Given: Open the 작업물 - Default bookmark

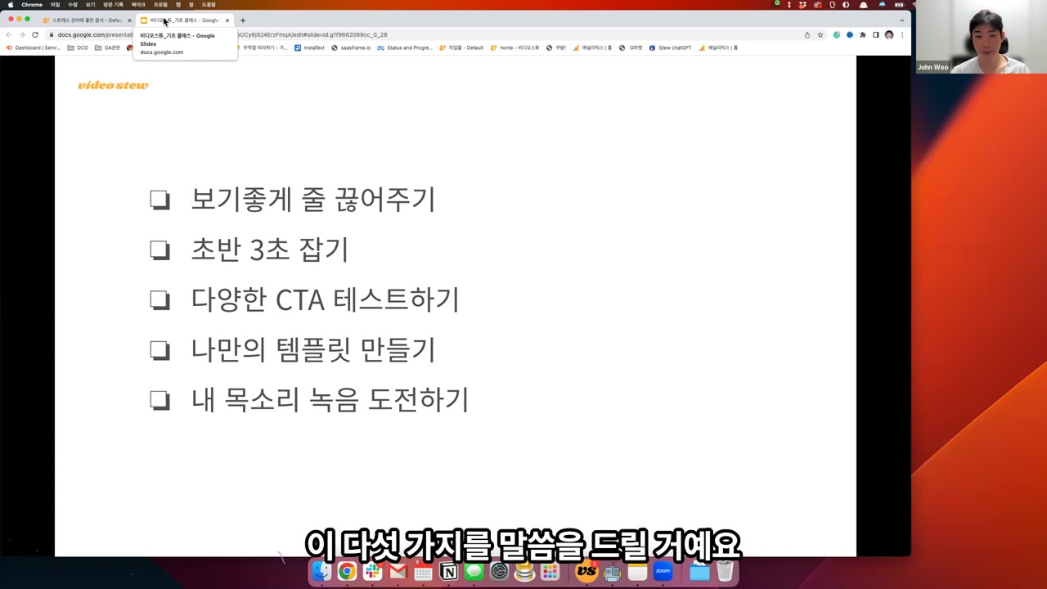Looking at the screenshot, I should point(461,47).
